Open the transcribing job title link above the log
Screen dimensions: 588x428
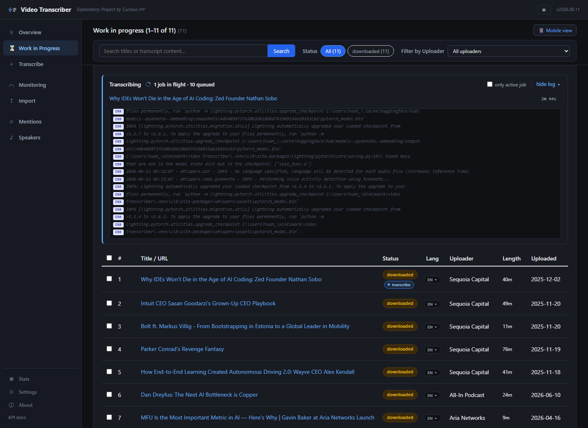[x=193, y=98]
